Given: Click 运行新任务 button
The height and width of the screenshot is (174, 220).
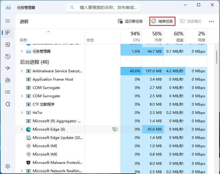Looking at the screenshot, I should pos(130,21).
